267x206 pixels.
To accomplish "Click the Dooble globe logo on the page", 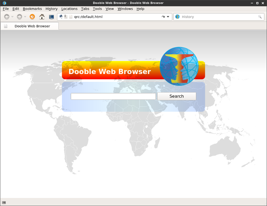I will (x=179, y=66).
